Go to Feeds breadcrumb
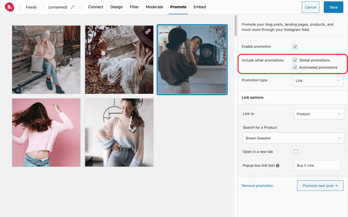Viewport: 348px width, 217px height. (31, 7)
